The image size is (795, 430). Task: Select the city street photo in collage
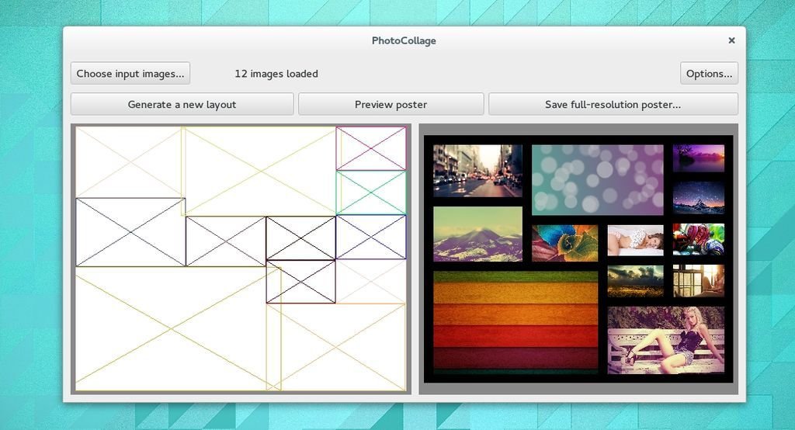pyautogui.click(x=477, y=171)
